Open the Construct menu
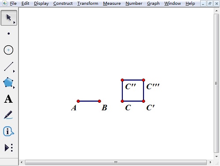Viewport: 220px width, 166px height. pyautogui.click(x=63, y=4)
